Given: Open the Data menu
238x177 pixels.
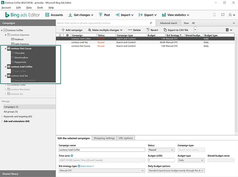Looking at the screenshot, I should (x=29, y=8).
